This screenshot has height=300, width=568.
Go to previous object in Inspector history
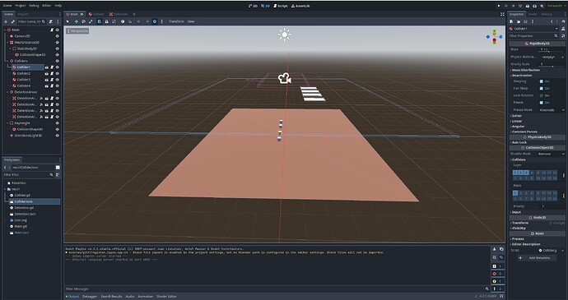tap(551, 21)
